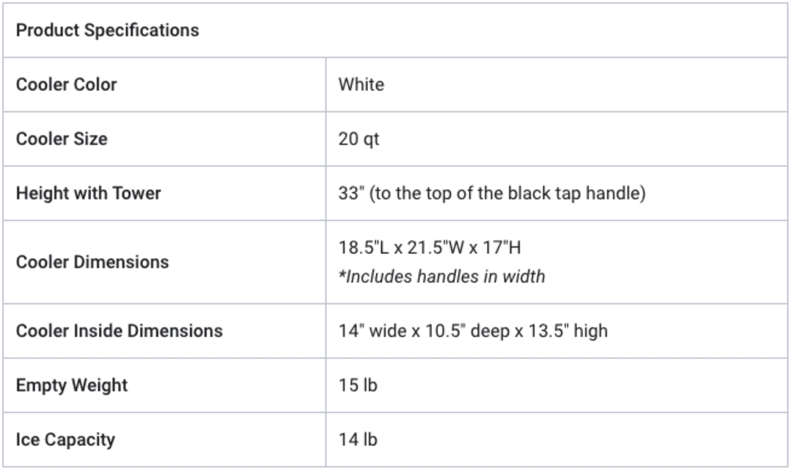Click the 18.5"L x 21.5"W x 17"H value

[429, 248]
